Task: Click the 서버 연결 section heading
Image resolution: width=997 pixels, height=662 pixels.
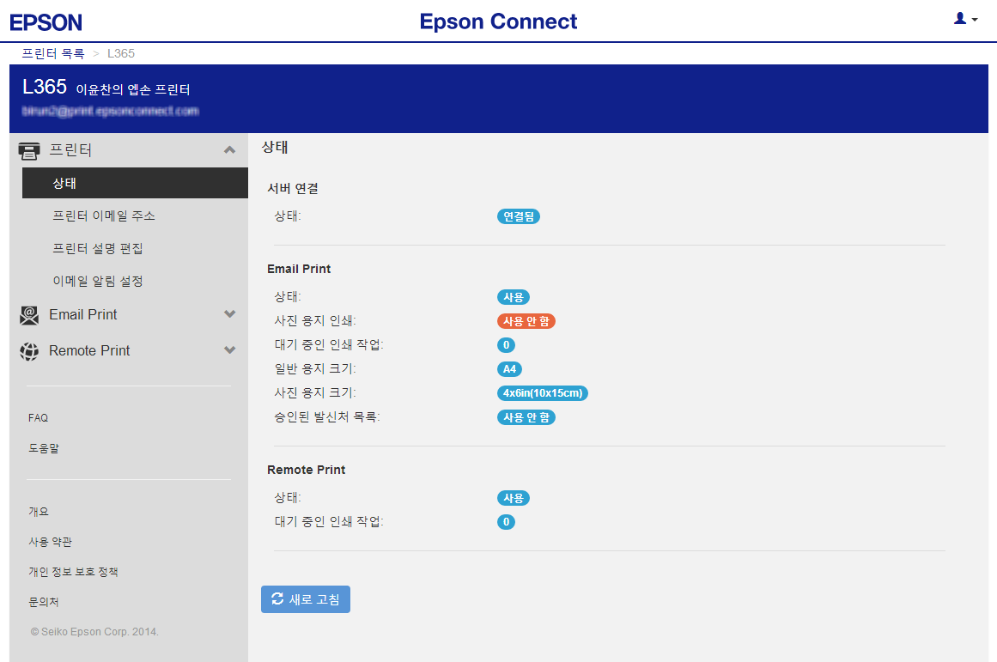Action: tap(293, 188)
